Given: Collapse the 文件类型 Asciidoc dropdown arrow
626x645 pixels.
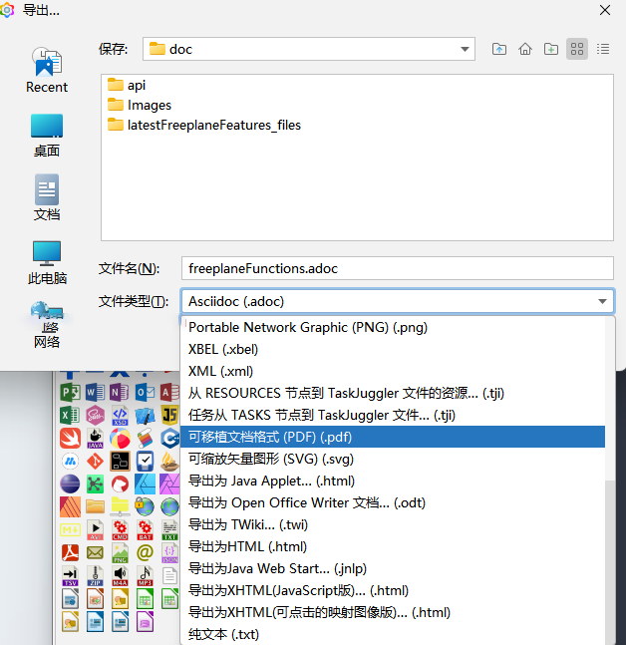Looking at the screenshot, I should [x=602, y=302].
